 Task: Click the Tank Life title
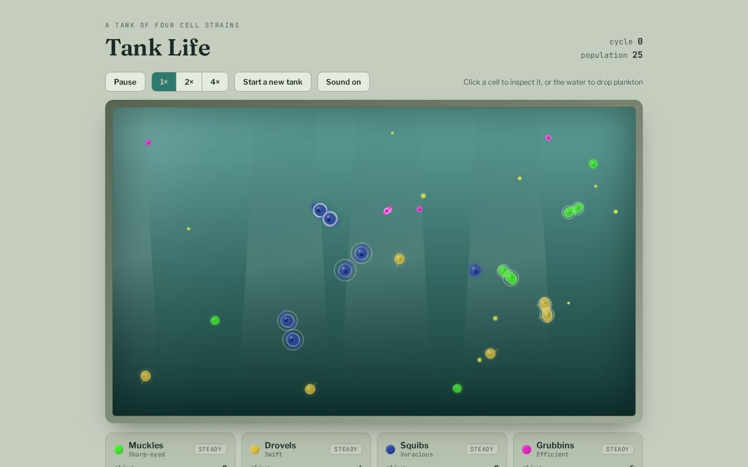[158, 48]
